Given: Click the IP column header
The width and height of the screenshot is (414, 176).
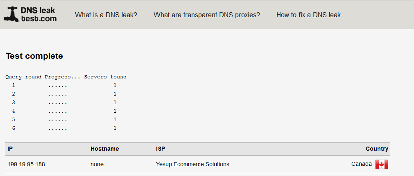Looking at the screenshot, I should click(10, 149).
